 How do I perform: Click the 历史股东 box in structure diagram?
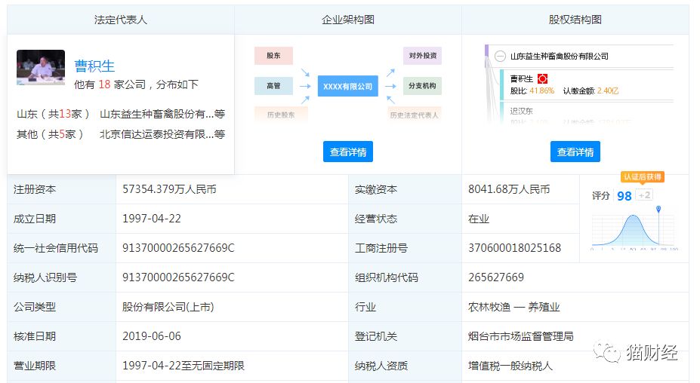[x=281, y=115]
